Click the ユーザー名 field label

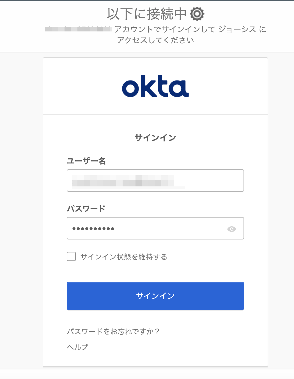pyautogui.click(x=86, y=161)
